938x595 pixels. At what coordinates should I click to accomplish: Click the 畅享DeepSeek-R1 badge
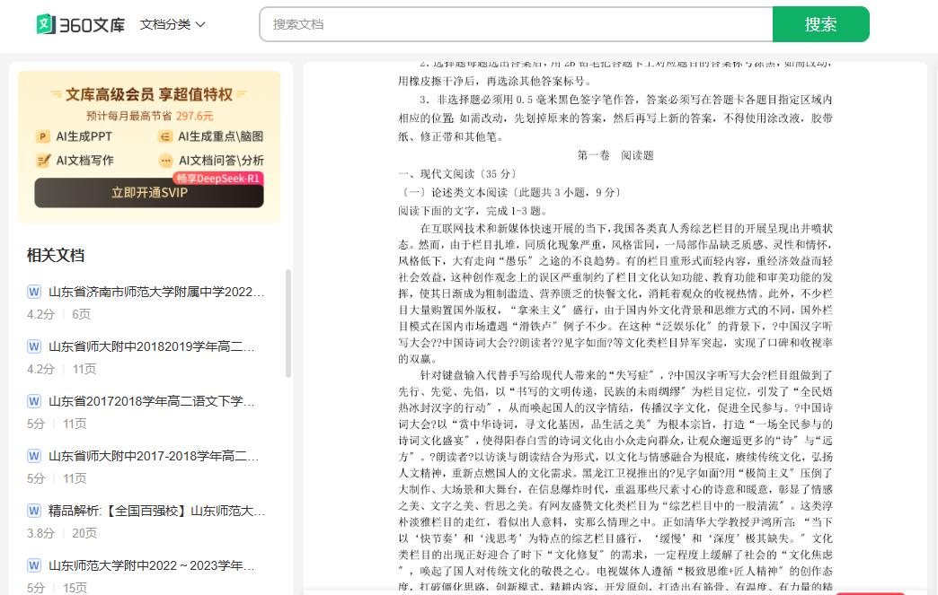(217, 178)
